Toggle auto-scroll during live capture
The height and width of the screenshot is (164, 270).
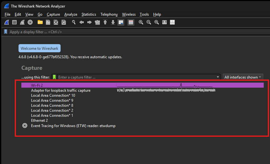coord(121,22)
